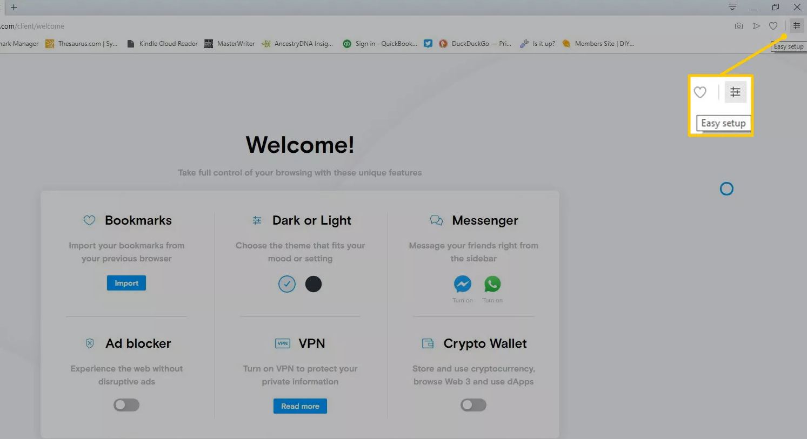Screen dimensions: 807x439
Task: Open the snapshot camera icon
Action: point(739,26)
